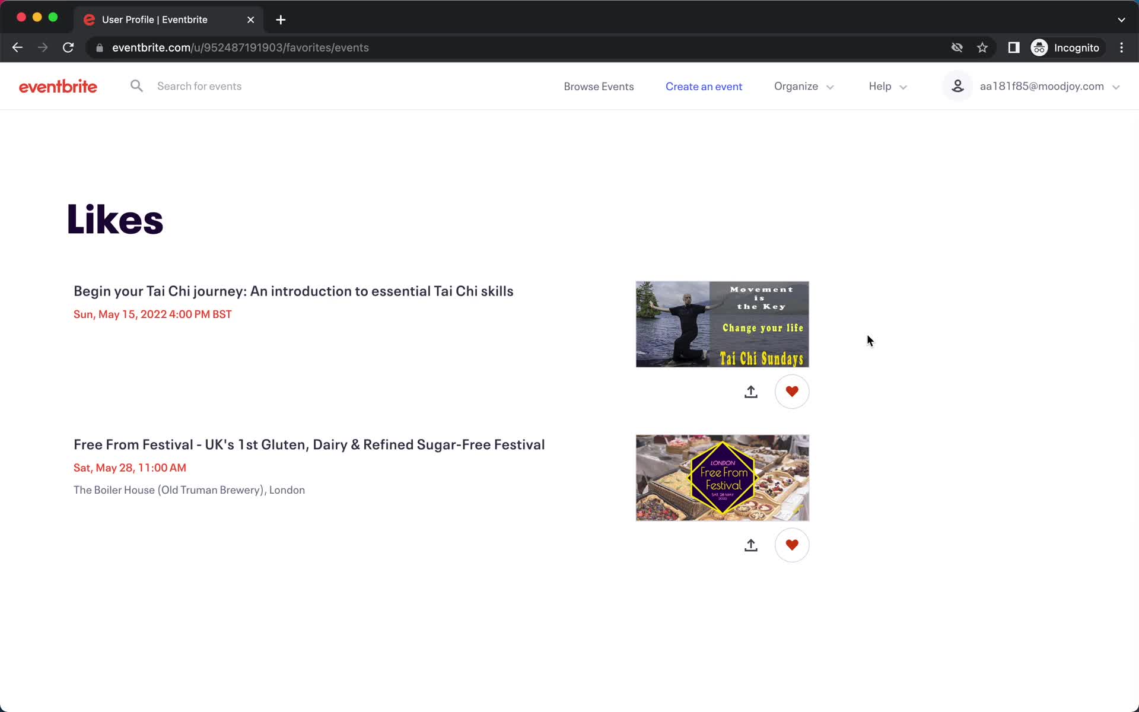Click Free From Festival event title link
This screenshot has width=1139, height=712.
(309, 444)
